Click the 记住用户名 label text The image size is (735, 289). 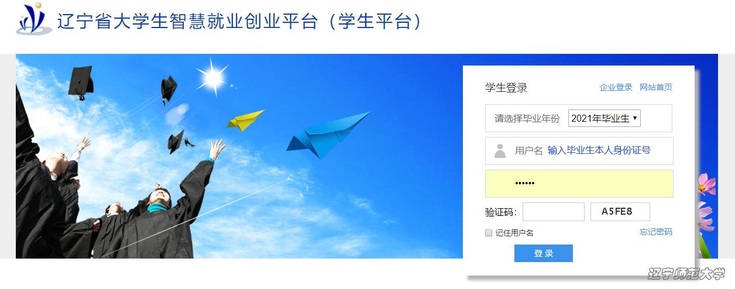tap(514, 233)
